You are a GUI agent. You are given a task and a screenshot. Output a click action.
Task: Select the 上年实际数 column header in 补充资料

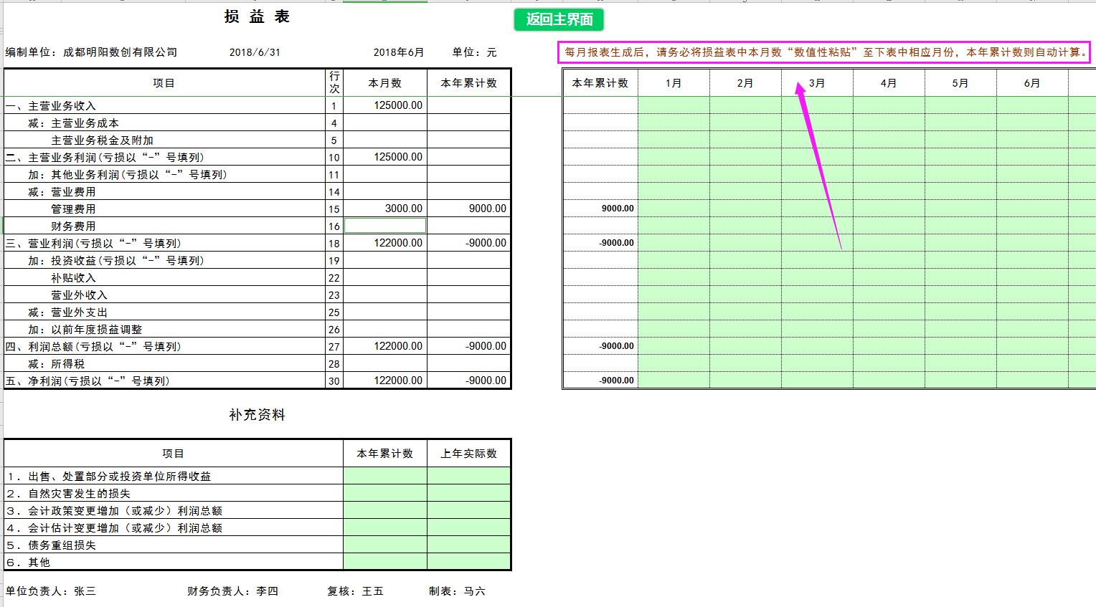468,453
